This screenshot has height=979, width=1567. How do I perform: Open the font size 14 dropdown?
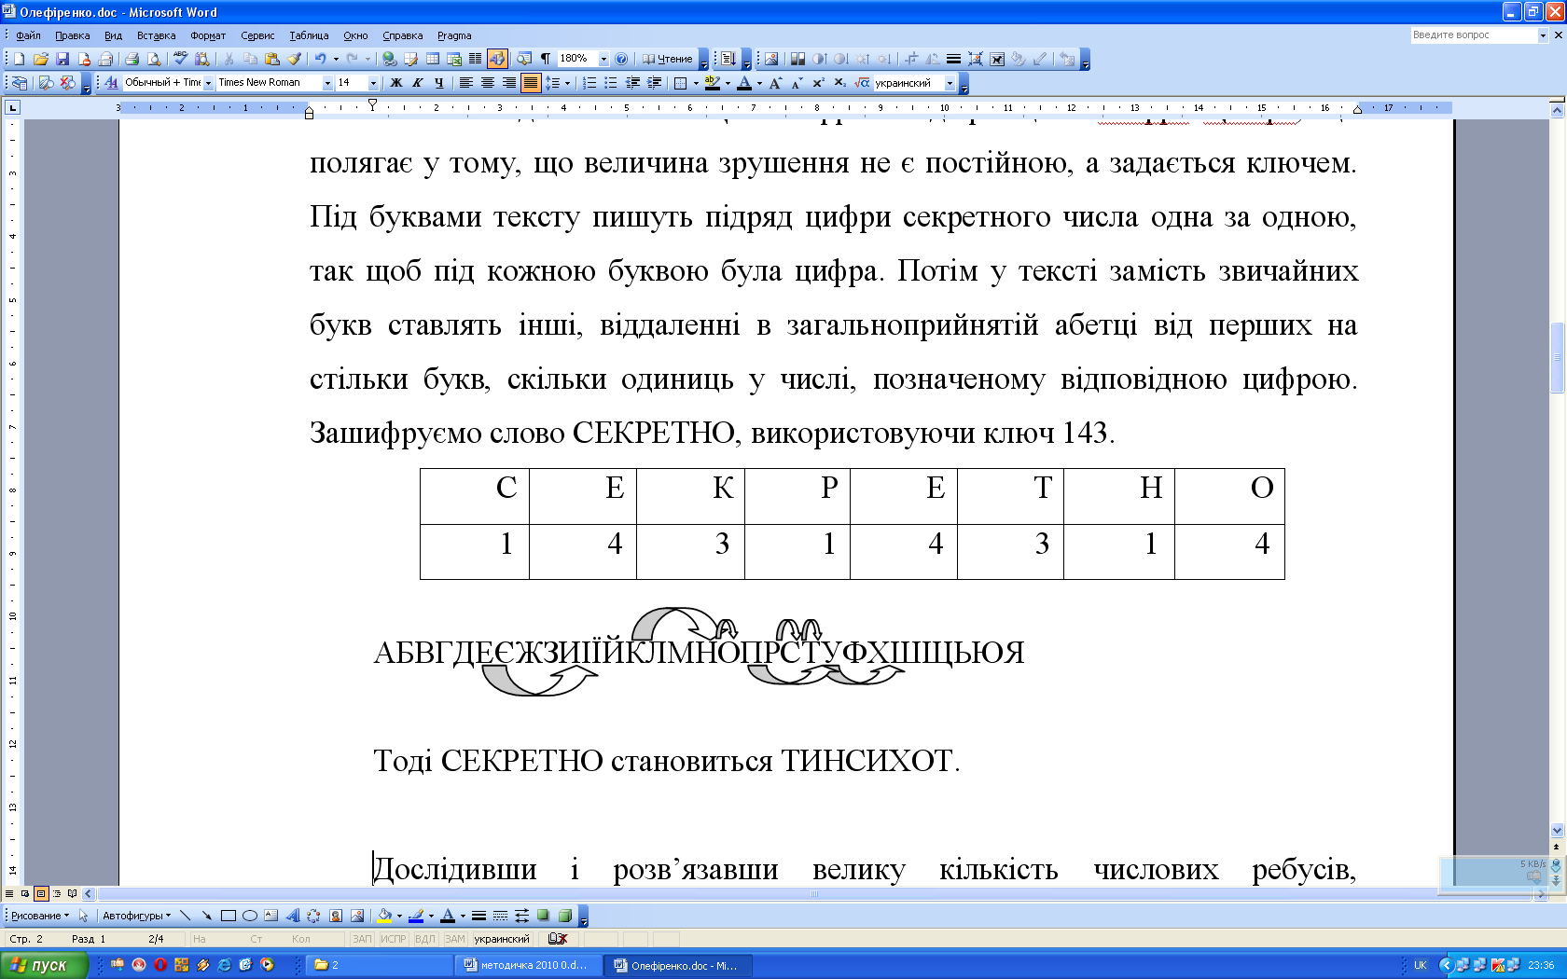373,83
